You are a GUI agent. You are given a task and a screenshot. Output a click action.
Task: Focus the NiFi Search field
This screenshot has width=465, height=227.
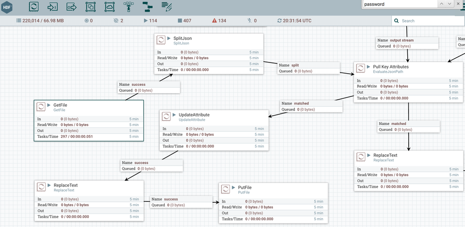click(x=431, y=21)
